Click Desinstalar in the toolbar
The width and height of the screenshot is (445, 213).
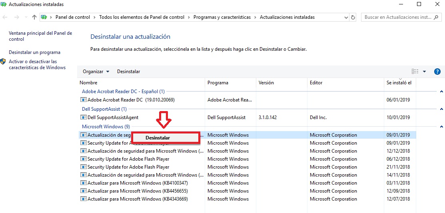point(129,72)
